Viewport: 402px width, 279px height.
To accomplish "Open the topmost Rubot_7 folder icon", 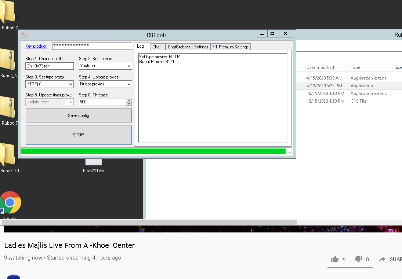I will click(8, 14).
